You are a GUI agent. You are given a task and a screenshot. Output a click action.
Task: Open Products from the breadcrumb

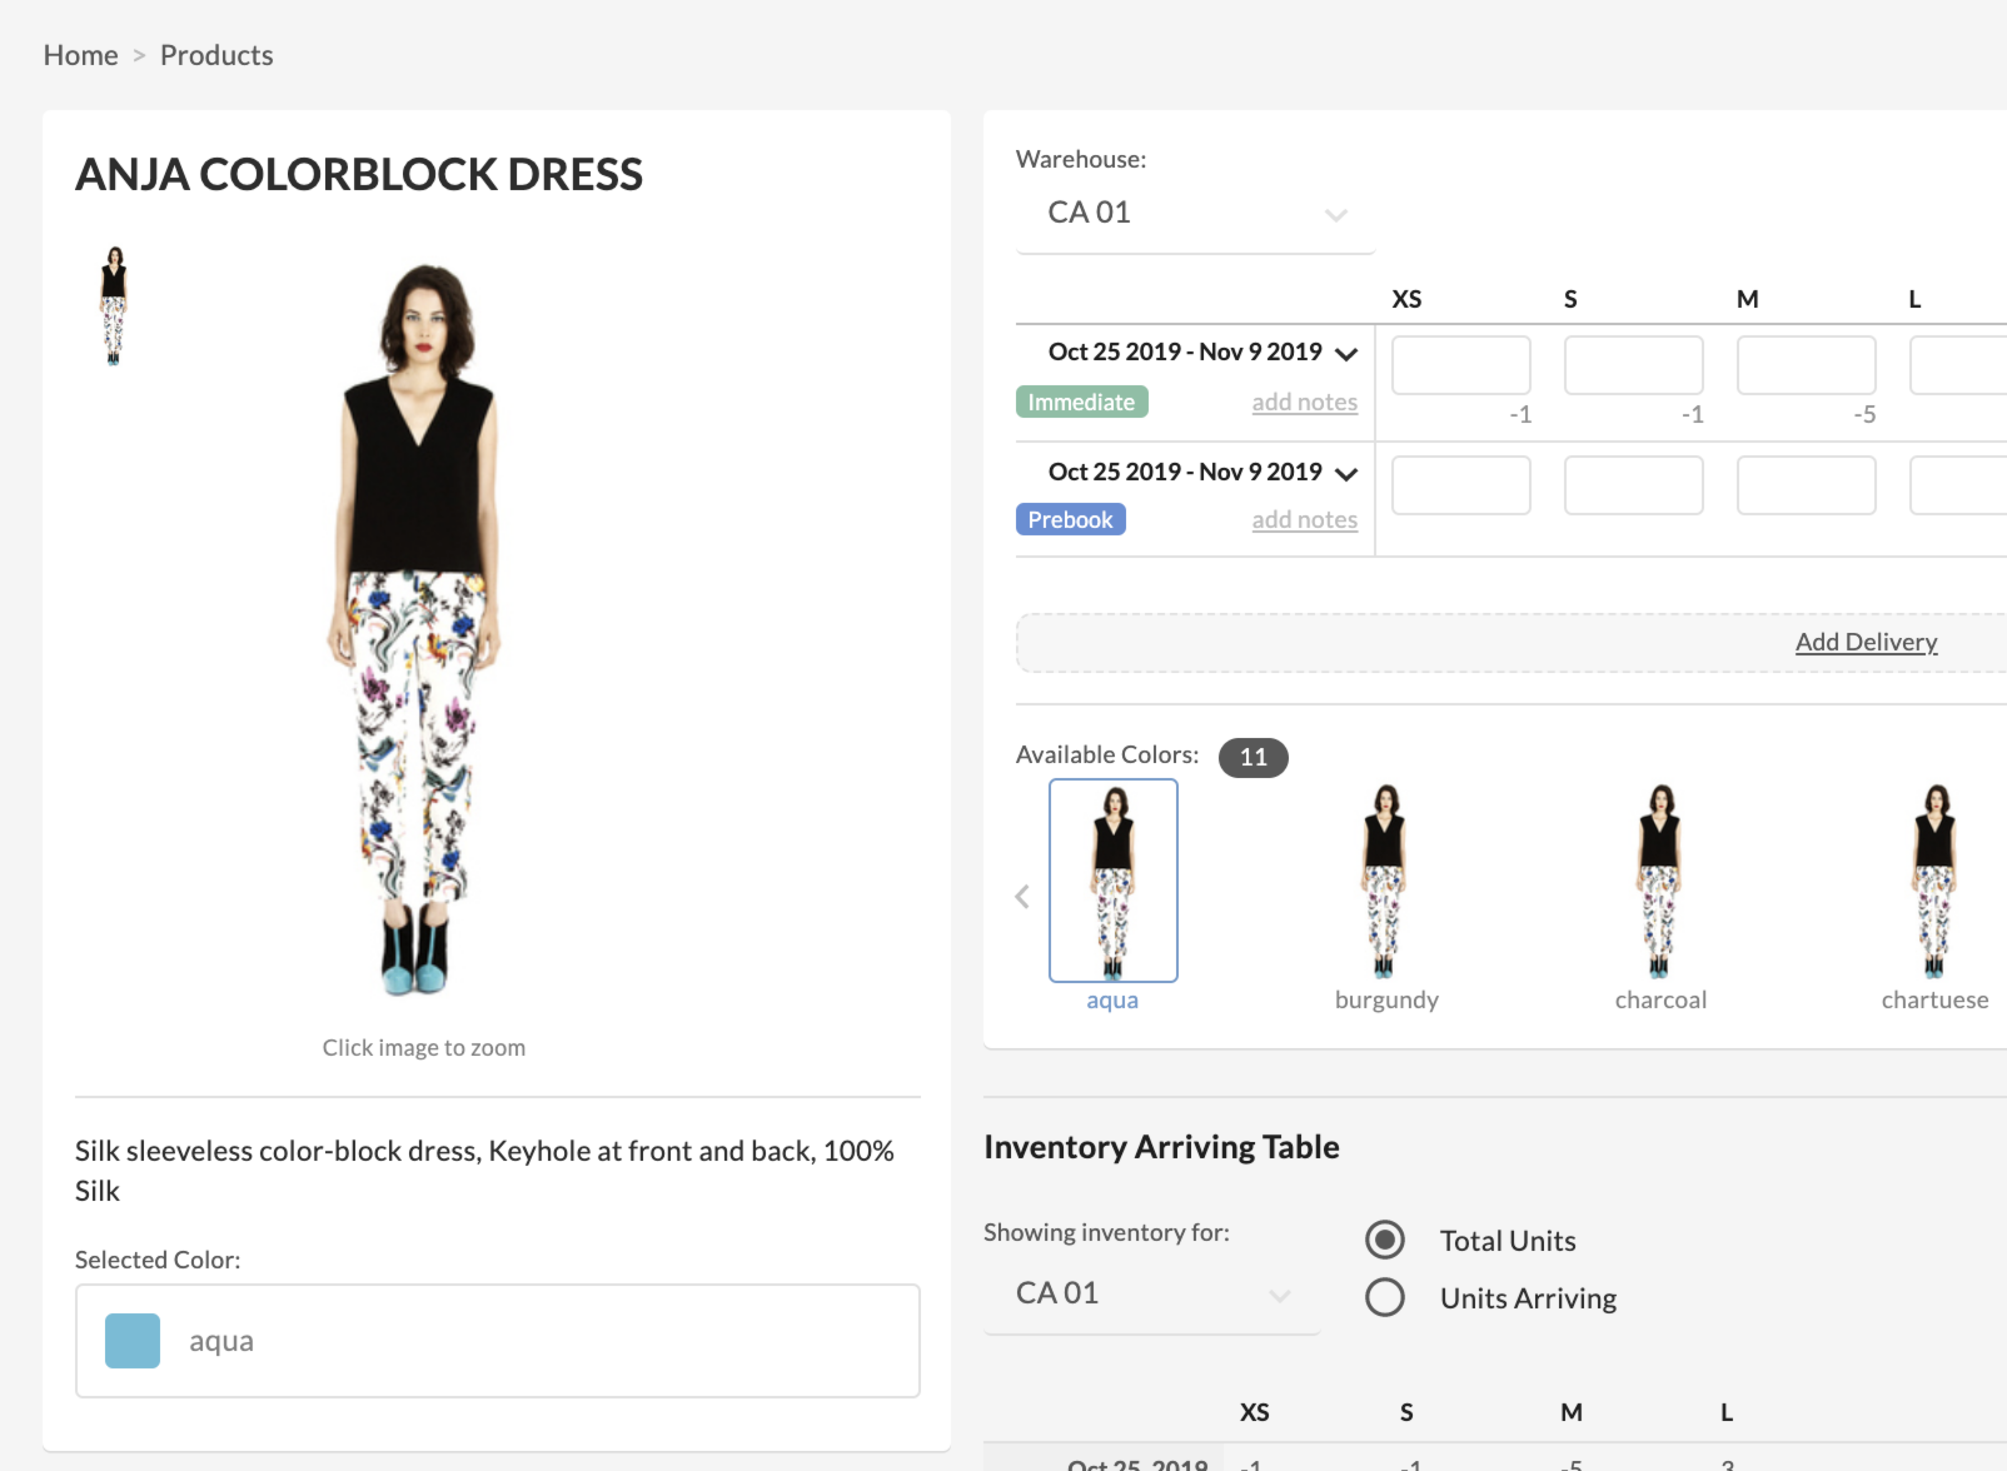pos(216,54)
